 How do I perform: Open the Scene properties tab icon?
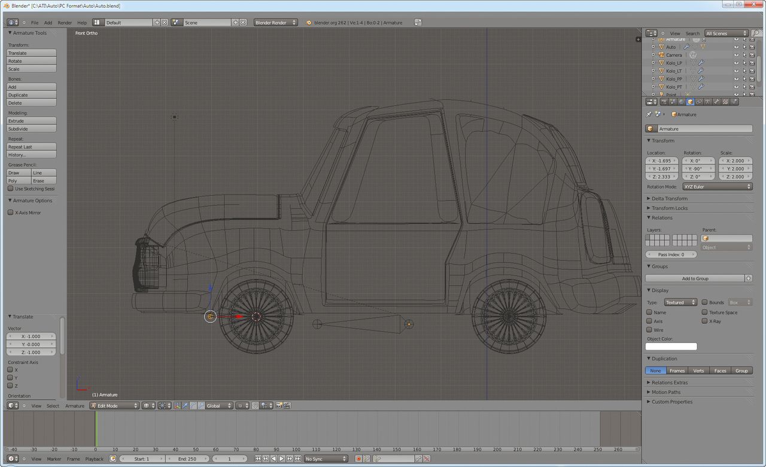673,102
